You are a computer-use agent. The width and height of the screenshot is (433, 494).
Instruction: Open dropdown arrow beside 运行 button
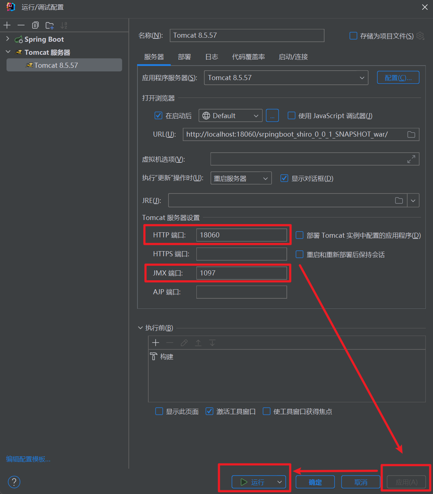point(279,482)
